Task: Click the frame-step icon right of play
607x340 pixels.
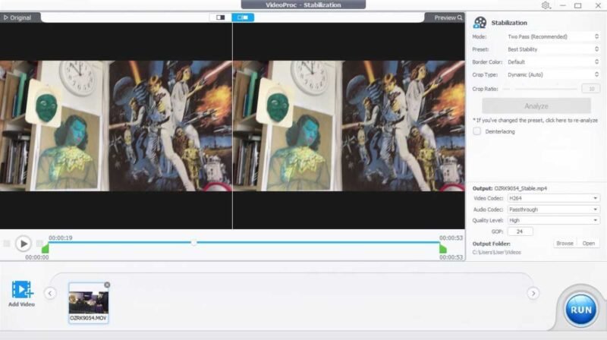Action: pos(39,244)
